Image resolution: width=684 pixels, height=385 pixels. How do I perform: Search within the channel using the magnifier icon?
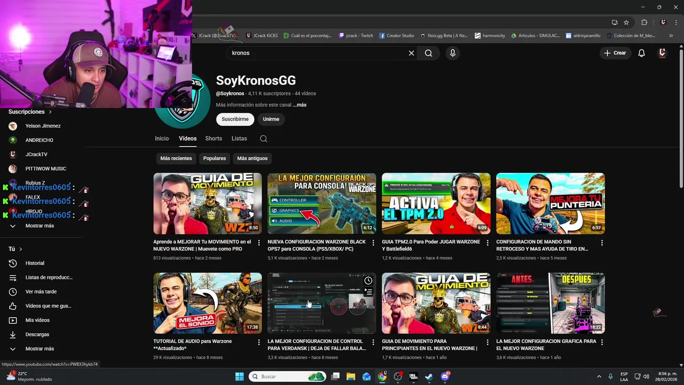pos(263,138)
